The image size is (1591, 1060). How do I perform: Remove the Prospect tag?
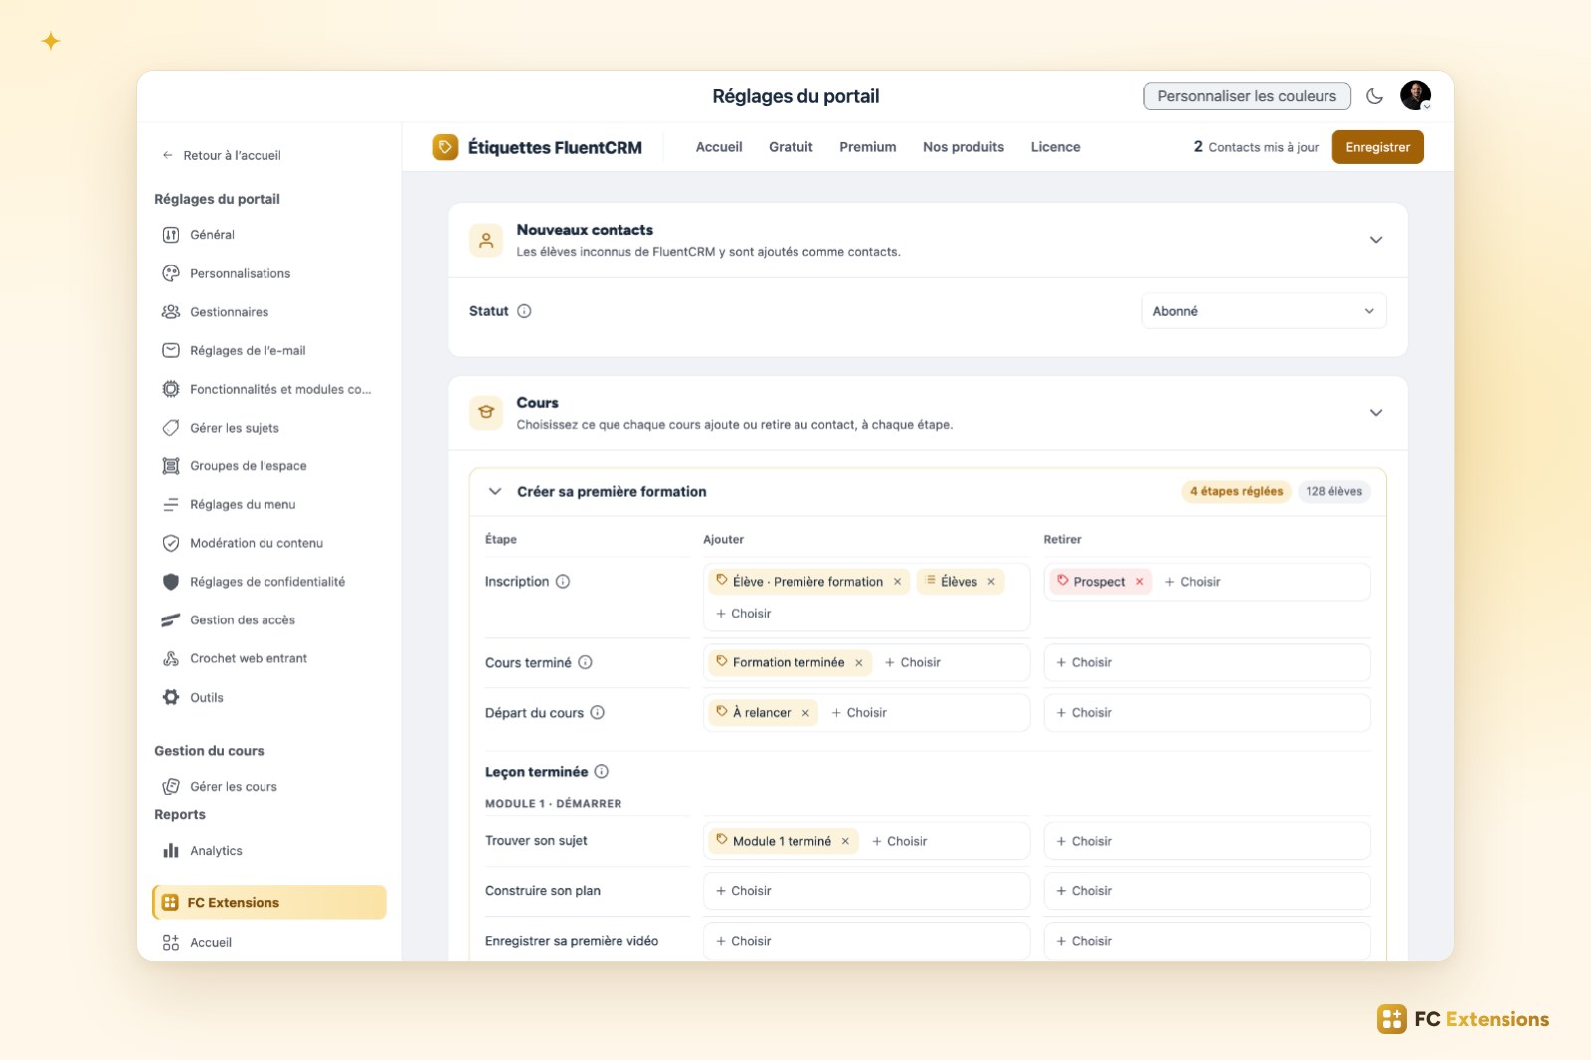(1140, 582)
